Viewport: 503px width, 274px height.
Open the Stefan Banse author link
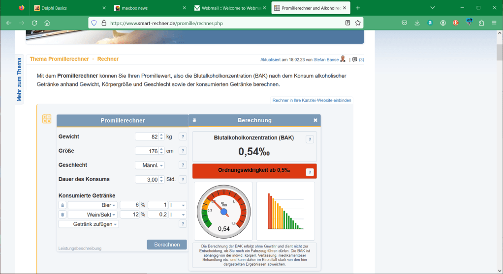click(326, 60)
